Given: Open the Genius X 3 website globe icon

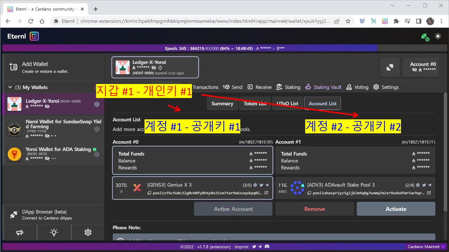Looking at the screenshot, I should click(255, 185).
